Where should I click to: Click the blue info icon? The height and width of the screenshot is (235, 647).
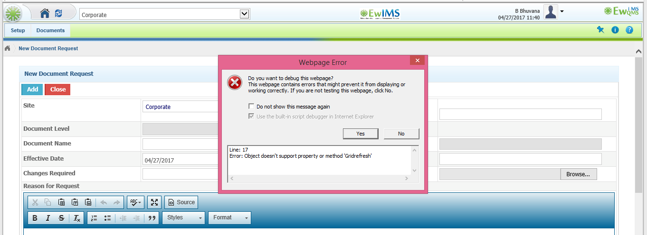[x=615, y=30]
